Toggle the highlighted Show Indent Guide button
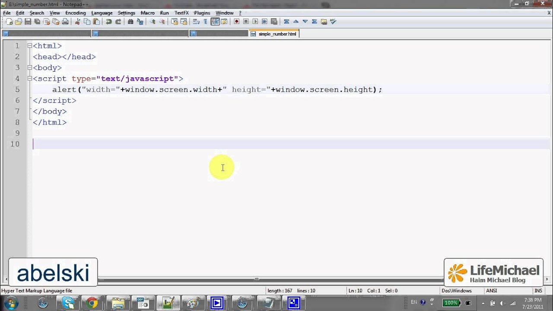This screenshot has height=311, width=553. tap(215, 22)
